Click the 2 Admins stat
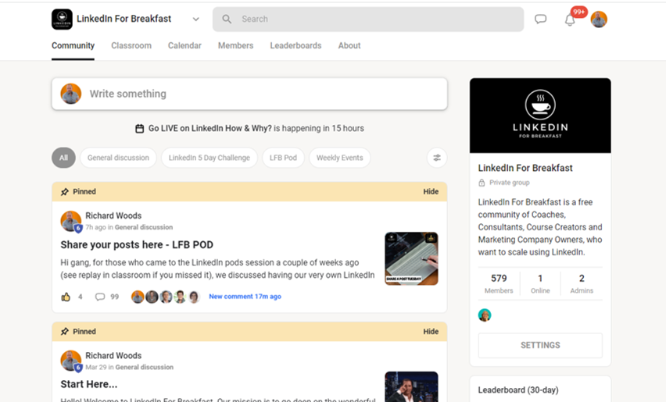Viewport: 666px width, 402px height. pyautogui.click(x=582, y=283)
